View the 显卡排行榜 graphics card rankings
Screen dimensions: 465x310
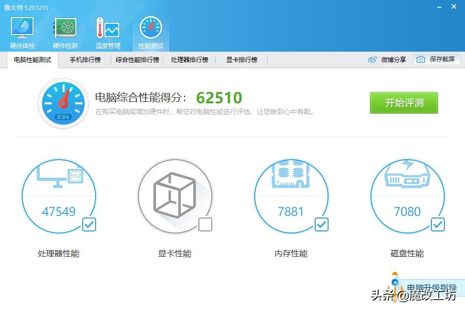(241, 59)
